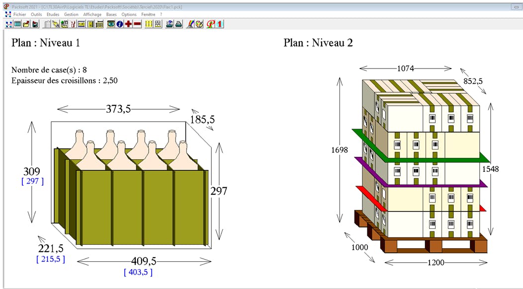523x289 pixels.
Task: Click the yellow dotted columns layout icon
Action: tap(149, 24)
